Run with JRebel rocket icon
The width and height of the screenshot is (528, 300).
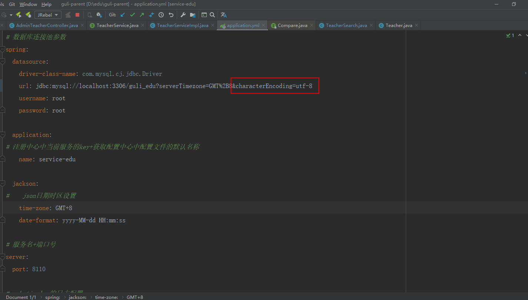19,15
